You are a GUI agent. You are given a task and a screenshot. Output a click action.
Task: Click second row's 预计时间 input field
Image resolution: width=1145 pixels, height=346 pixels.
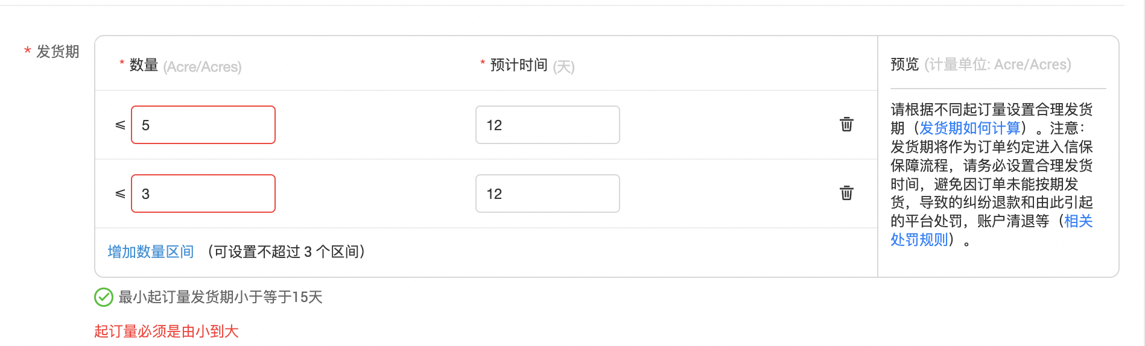tap(547, 193)
